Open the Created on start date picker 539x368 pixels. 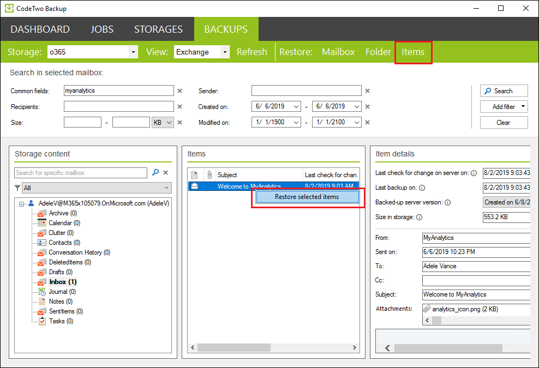[296, 106]
